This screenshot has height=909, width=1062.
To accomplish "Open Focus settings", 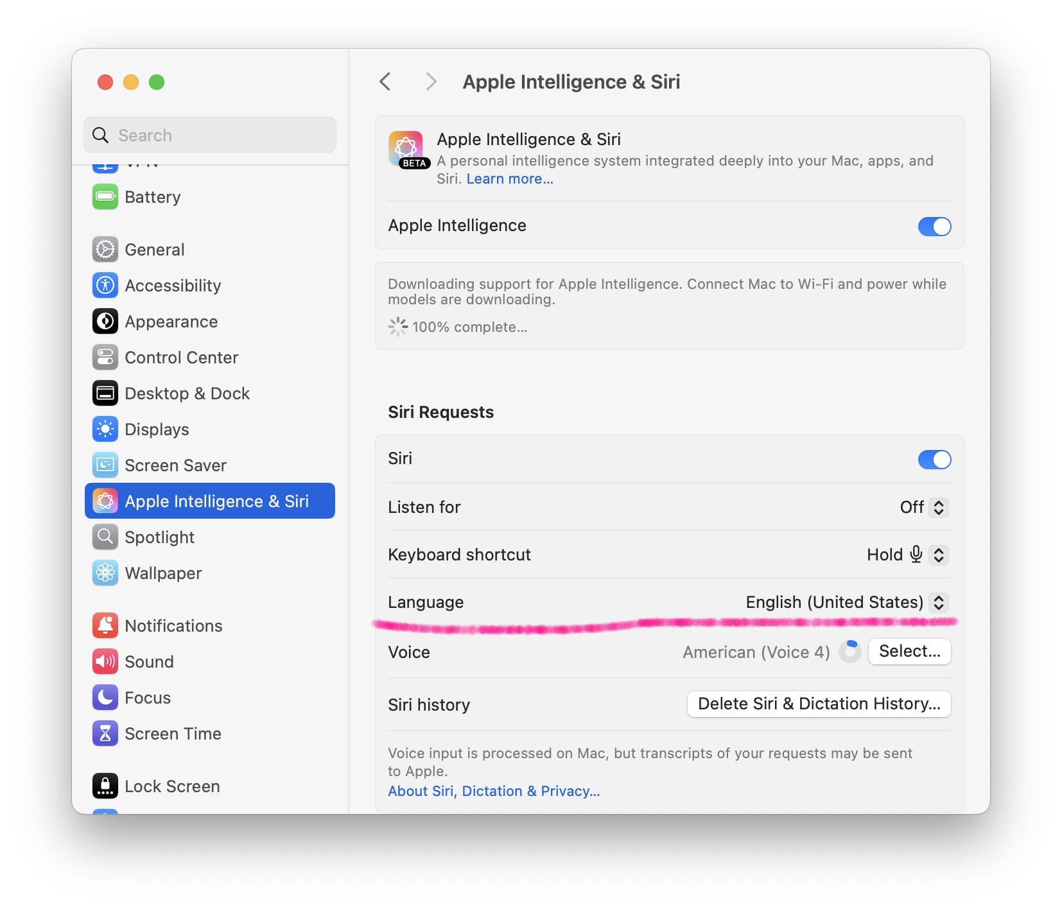I will click(x=210, y=698).
